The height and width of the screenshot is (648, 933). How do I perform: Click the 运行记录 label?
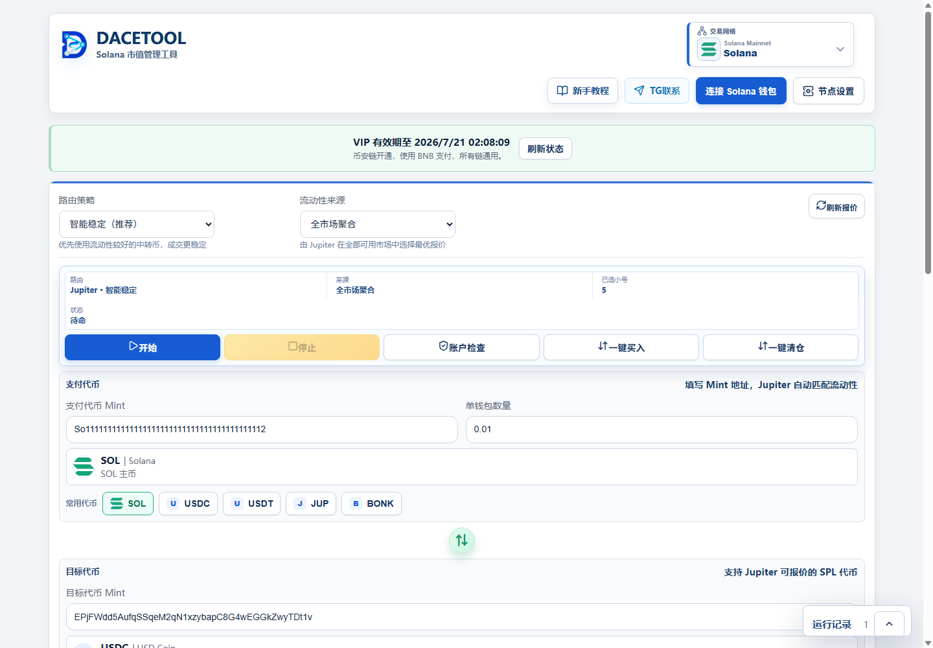point(832,624)
